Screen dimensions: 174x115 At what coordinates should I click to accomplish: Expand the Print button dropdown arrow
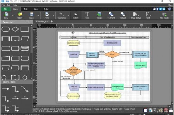click(x=53, y=15)
